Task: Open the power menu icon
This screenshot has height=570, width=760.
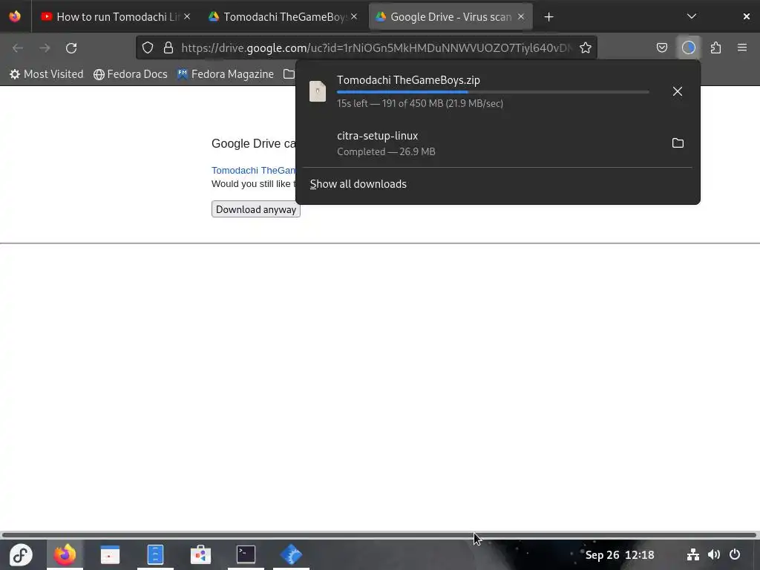Action: (735, 554)
